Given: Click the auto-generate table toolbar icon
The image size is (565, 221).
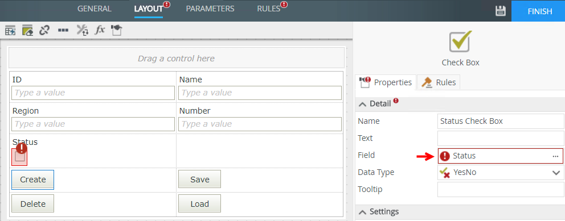Looking at the screenshot, I should pyautogui.click(x=10, y=30).
